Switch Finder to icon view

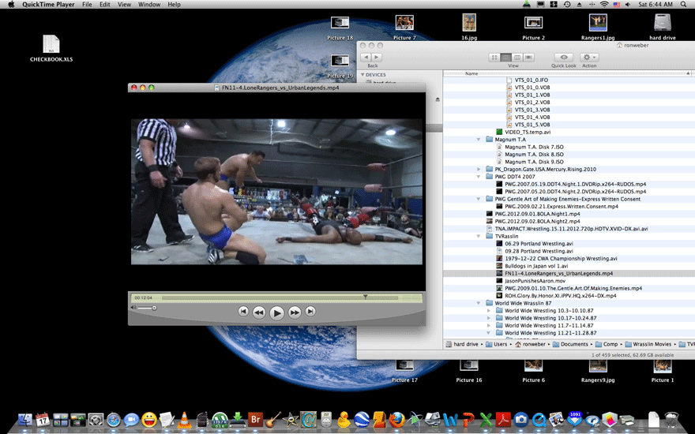pos(495,58)
